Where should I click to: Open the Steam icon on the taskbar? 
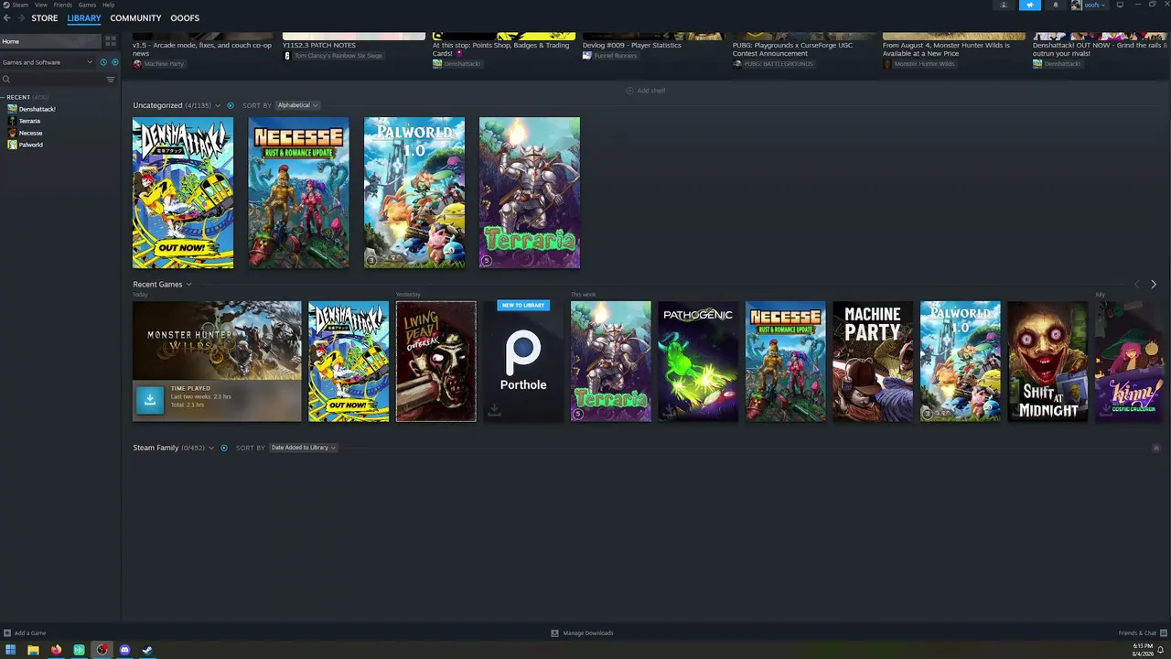tap(147, 650)
